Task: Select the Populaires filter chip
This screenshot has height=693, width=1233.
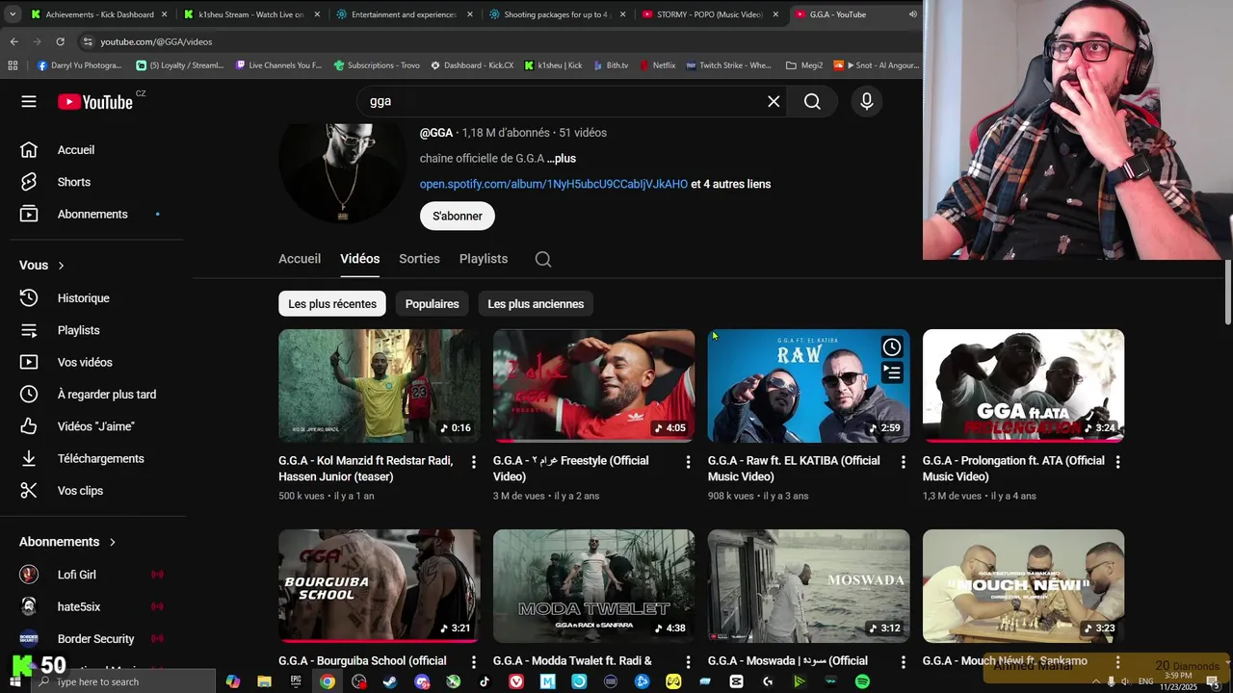Action: tap(432, 304)
